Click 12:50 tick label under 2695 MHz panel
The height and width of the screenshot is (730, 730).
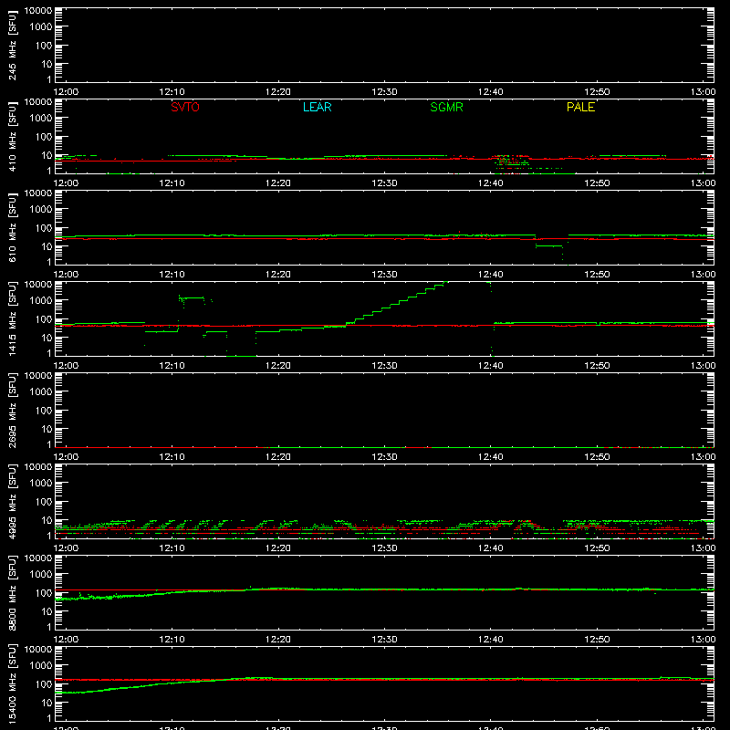coord(597,457)
